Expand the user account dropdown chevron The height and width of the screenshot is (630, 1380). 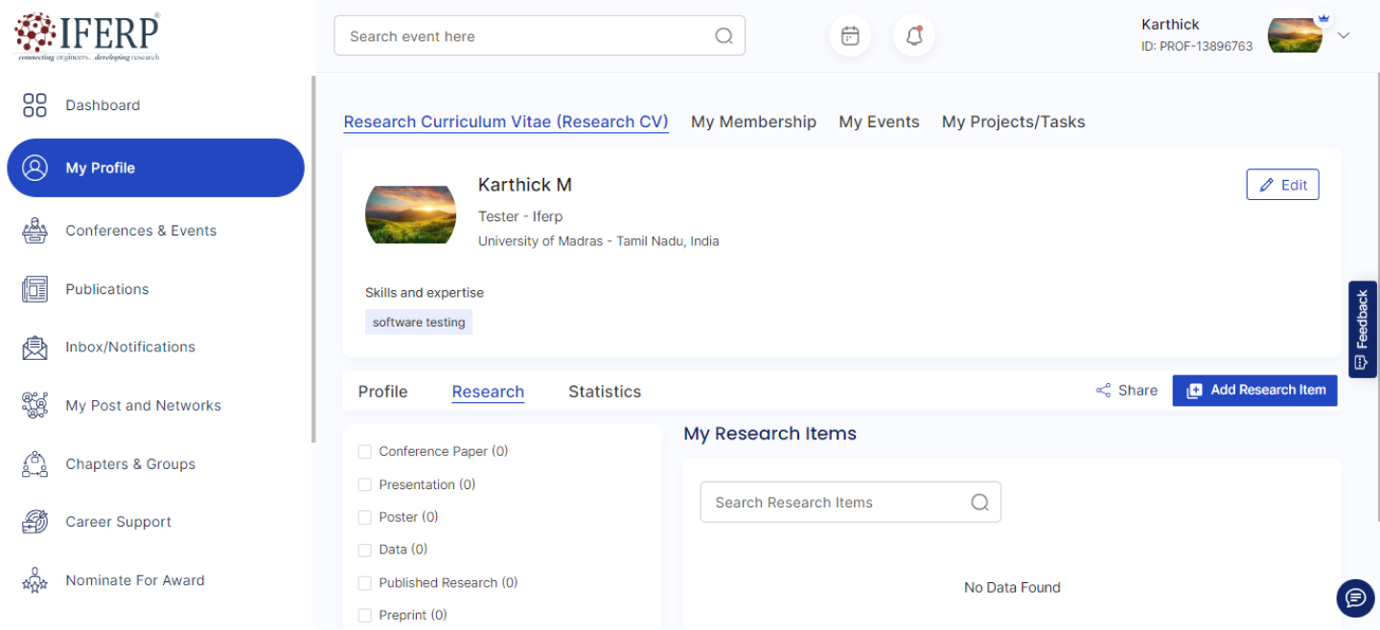tap(1344, 35)
